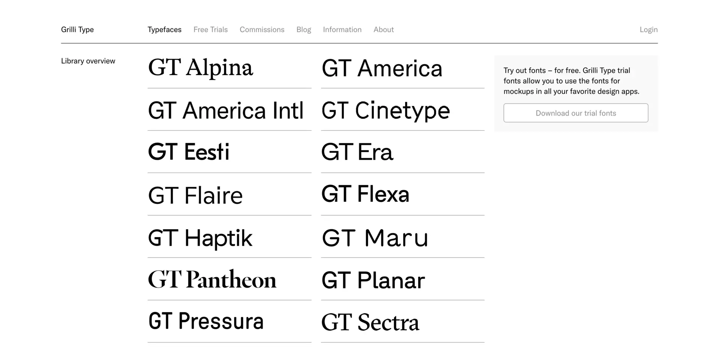View GT America Intl font family
The width and height of the screenshot is (719, 355).
(225, 111)
